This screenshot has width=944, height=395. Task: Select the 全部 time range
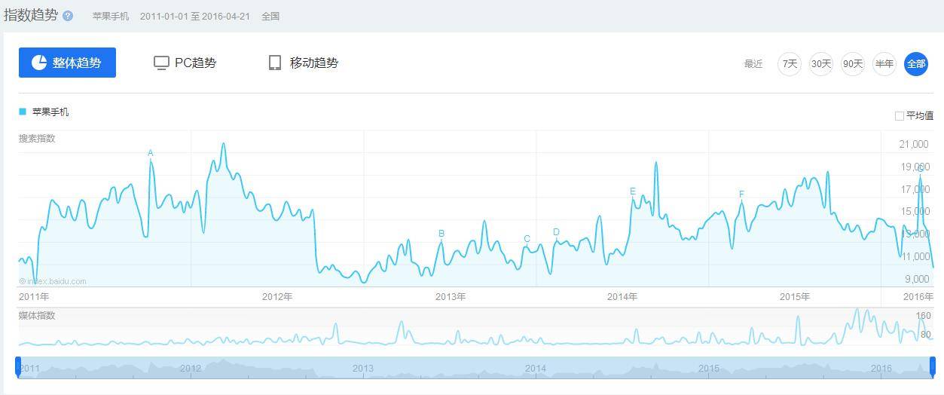916,64
